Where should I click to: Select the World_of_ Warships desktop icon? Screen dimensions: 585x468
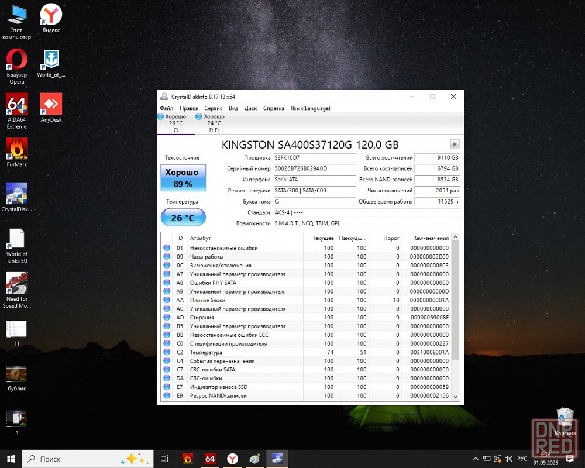tap(51, 63)
